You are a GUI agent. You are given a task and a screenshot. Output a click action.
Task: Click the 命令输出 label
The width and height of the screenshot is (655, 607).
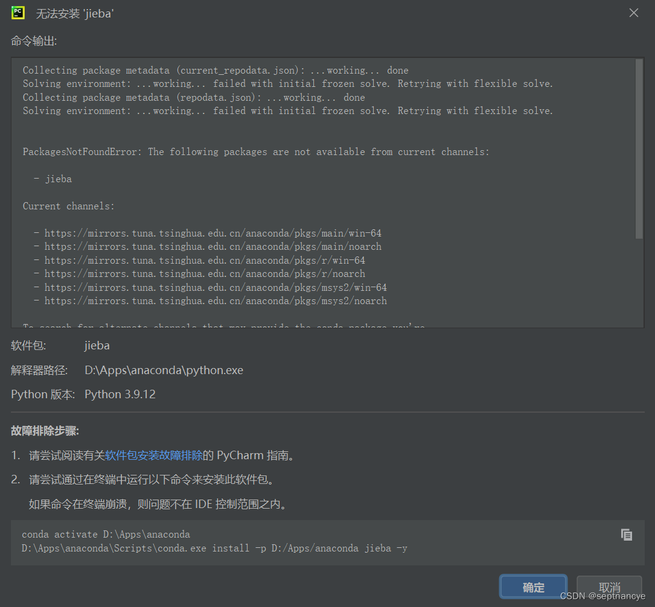coord(34,41)
